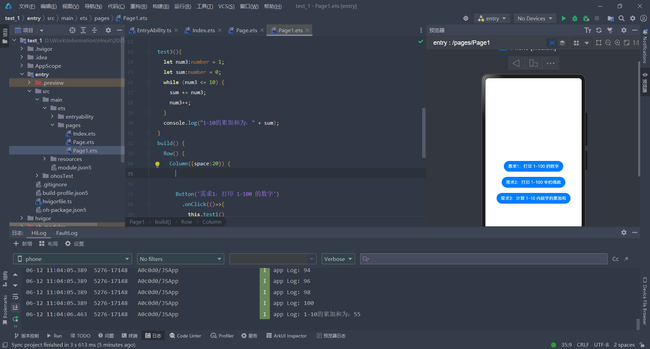Click the restart log icon in HiLog sidebar
This screenshot has width=650, height=349.
tap(15, 319)
